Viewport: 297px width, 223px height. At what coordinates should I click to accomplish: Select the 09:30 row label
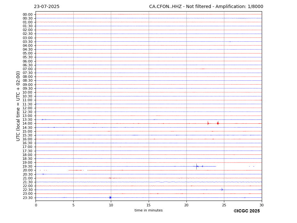(x=28, y=89)
